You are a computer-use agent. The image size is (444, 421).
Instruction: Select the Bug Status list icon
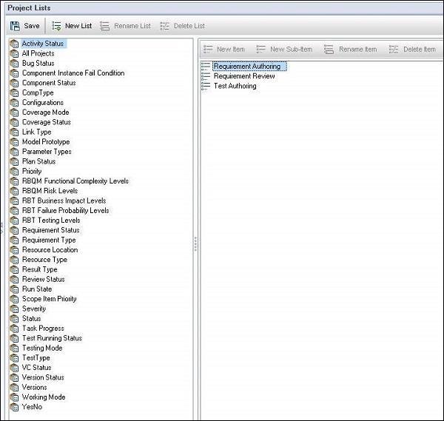(14, 64)
